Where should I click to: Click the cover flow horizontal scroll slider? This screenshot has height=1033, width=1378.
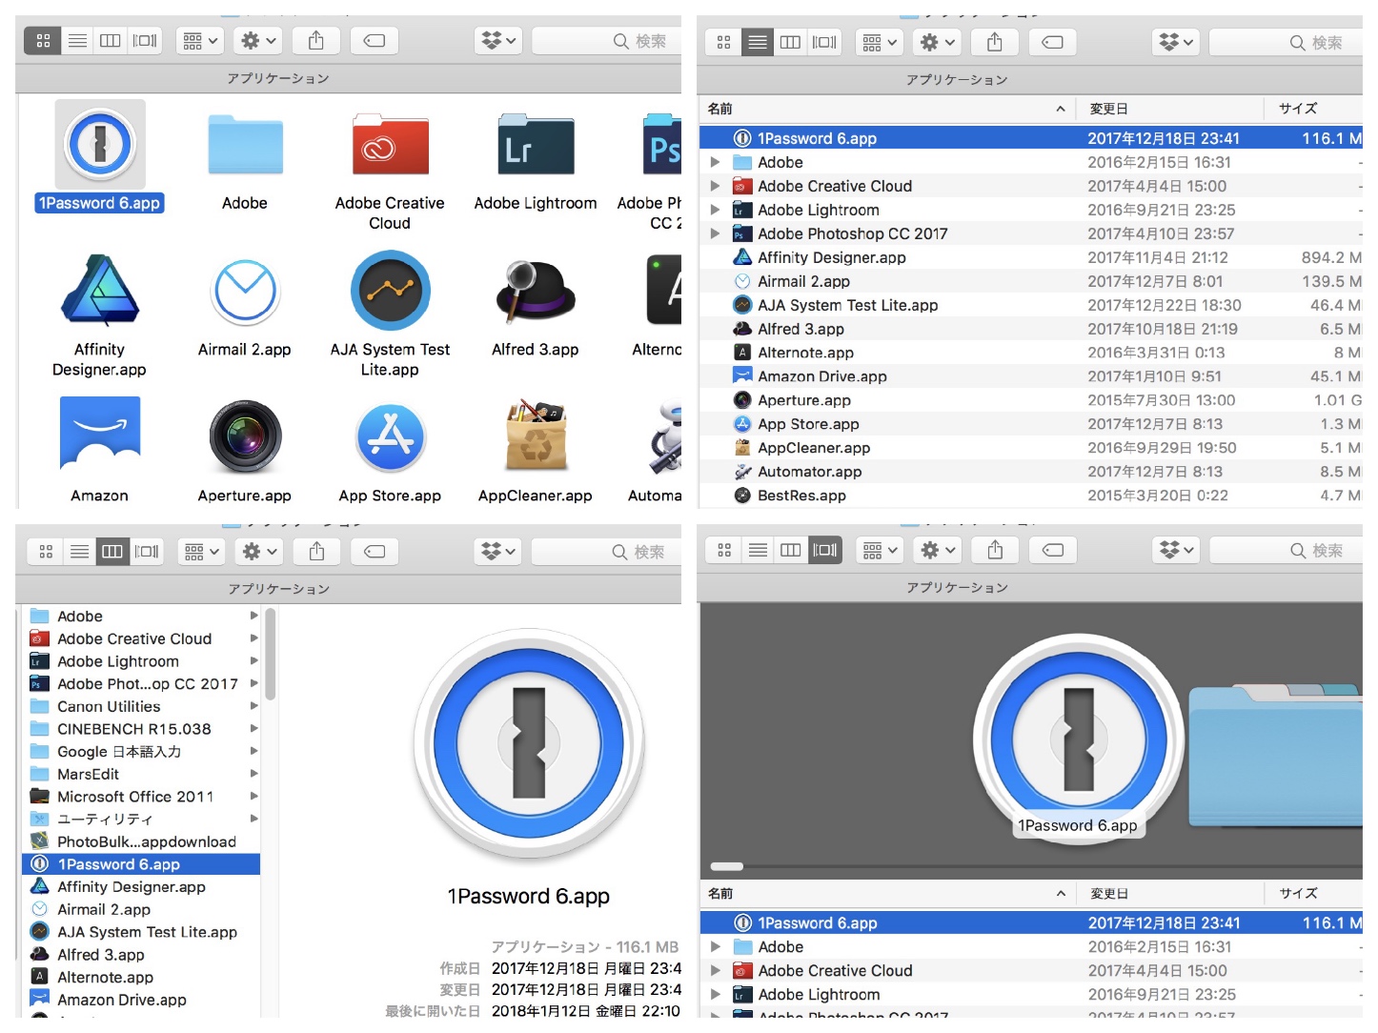pyautogui.click(x=727, y=866)
